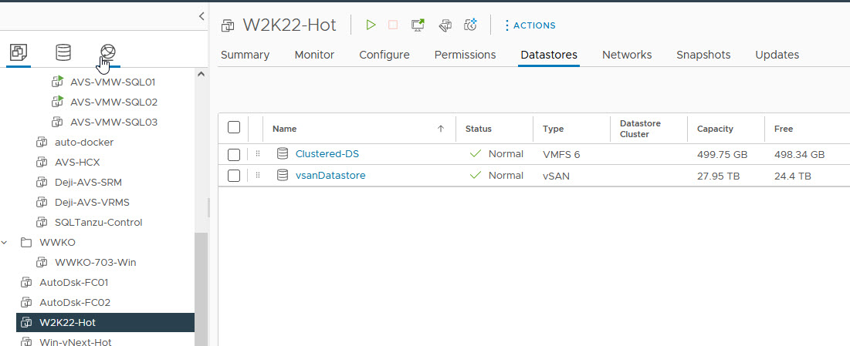The image size is (850, 346).
Task: Click the edit VM settings icon
Action: (x=445, y=25)
